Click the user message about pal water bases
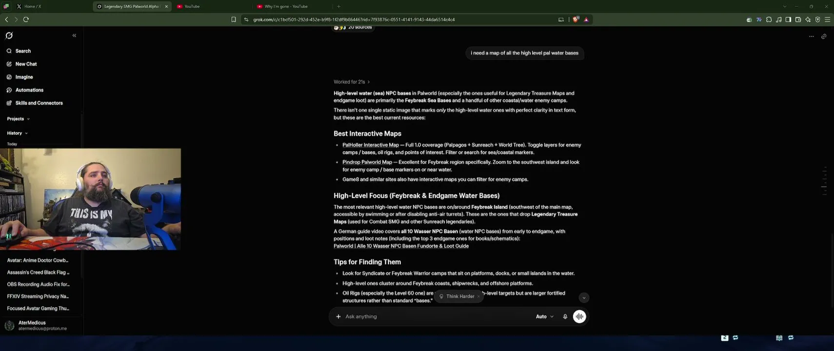This screenshot has height=351, width=834. click(524, 53)
